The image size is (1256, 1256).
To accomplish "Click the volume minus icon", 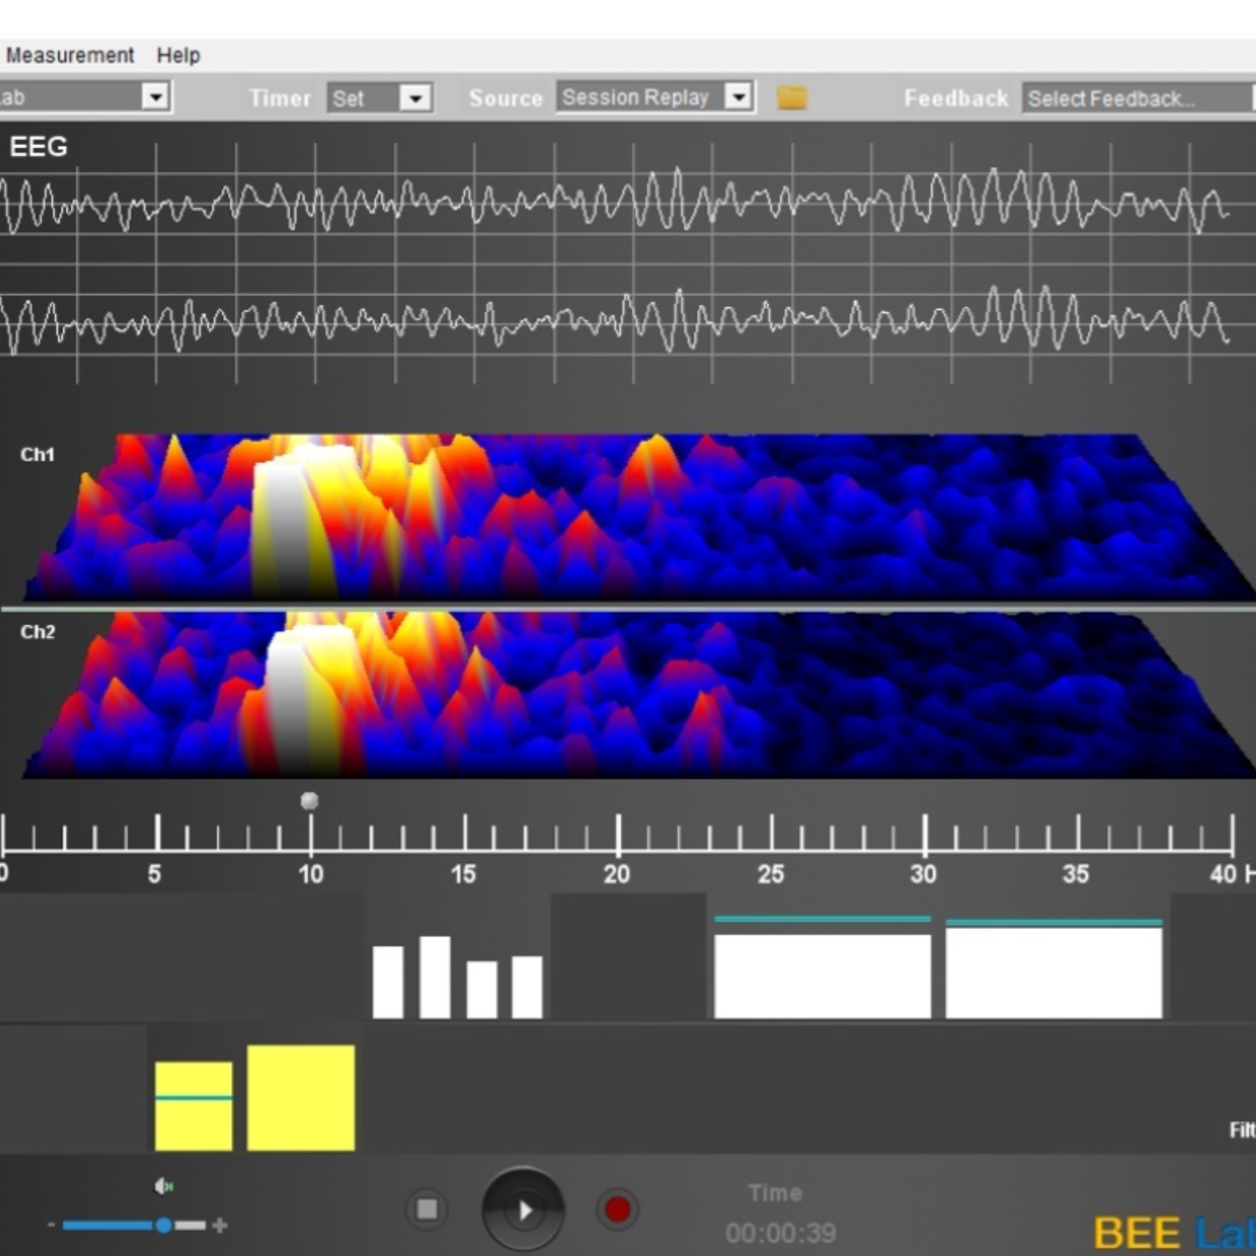I will [x=51, y=1225].
